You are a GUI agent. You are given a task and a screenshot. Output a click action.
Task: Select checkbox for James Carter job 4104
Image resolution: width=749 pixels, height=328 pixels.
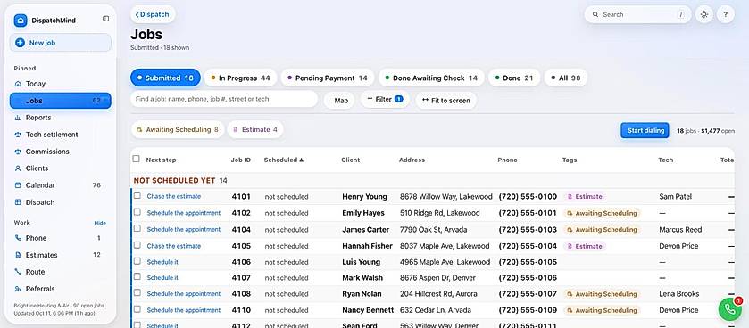click(137, 228)
